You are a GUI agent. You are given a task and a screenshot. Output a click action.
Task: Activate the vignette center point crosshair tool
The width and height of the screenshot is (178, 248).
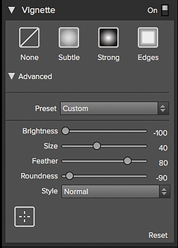25,216
